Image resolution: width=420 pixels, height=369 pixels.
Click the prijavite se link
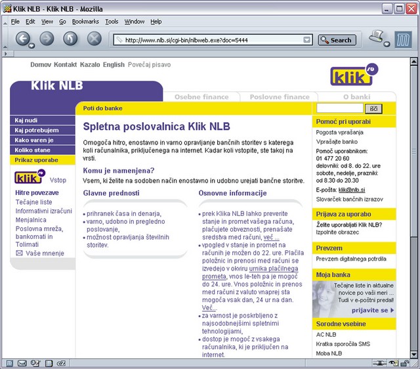(x=373, y=311)
